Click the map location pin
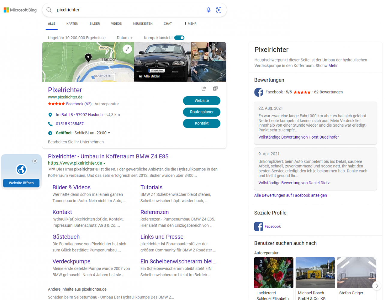 coord(88,57)
